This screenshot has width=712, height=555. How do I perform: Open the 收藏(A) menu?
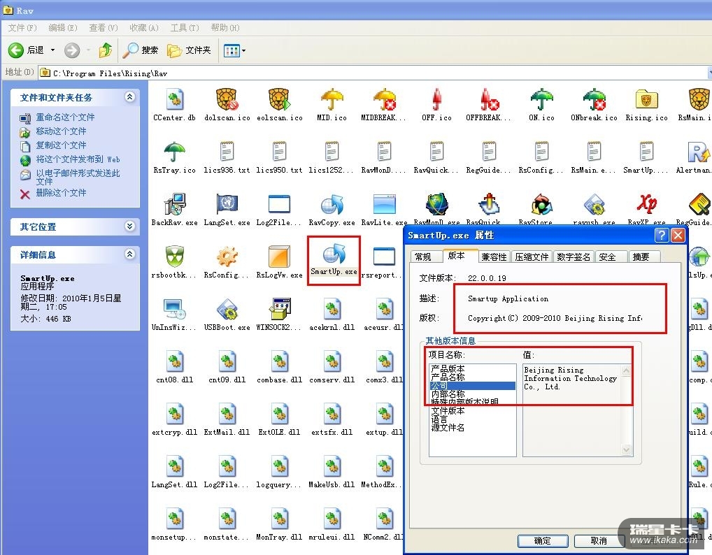pyautogui.click(x=143, y=28)
